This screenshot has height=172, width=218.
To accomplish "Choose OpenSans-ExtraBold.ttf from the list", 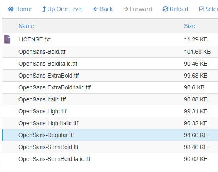I will click(110, 76).
